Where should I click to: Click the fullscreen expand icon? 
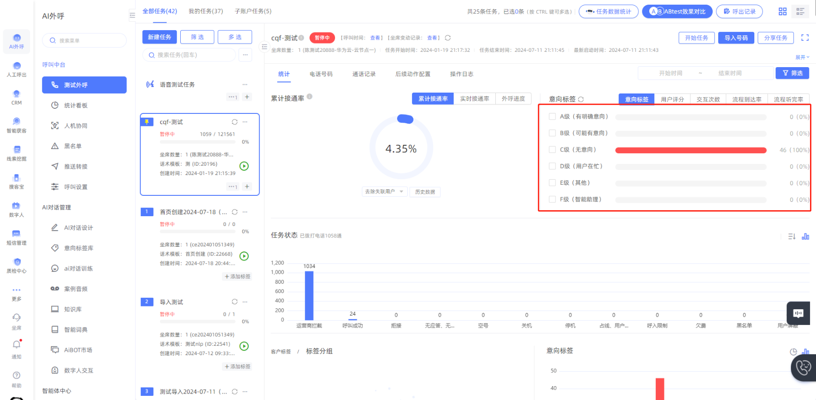point(805,38)
